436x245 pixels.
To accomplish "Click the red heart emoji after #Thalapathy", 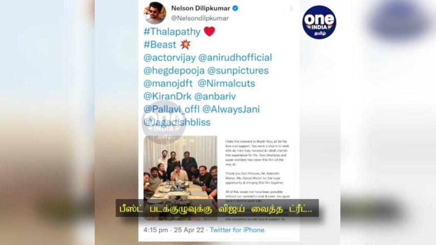I will click(209, 31).
